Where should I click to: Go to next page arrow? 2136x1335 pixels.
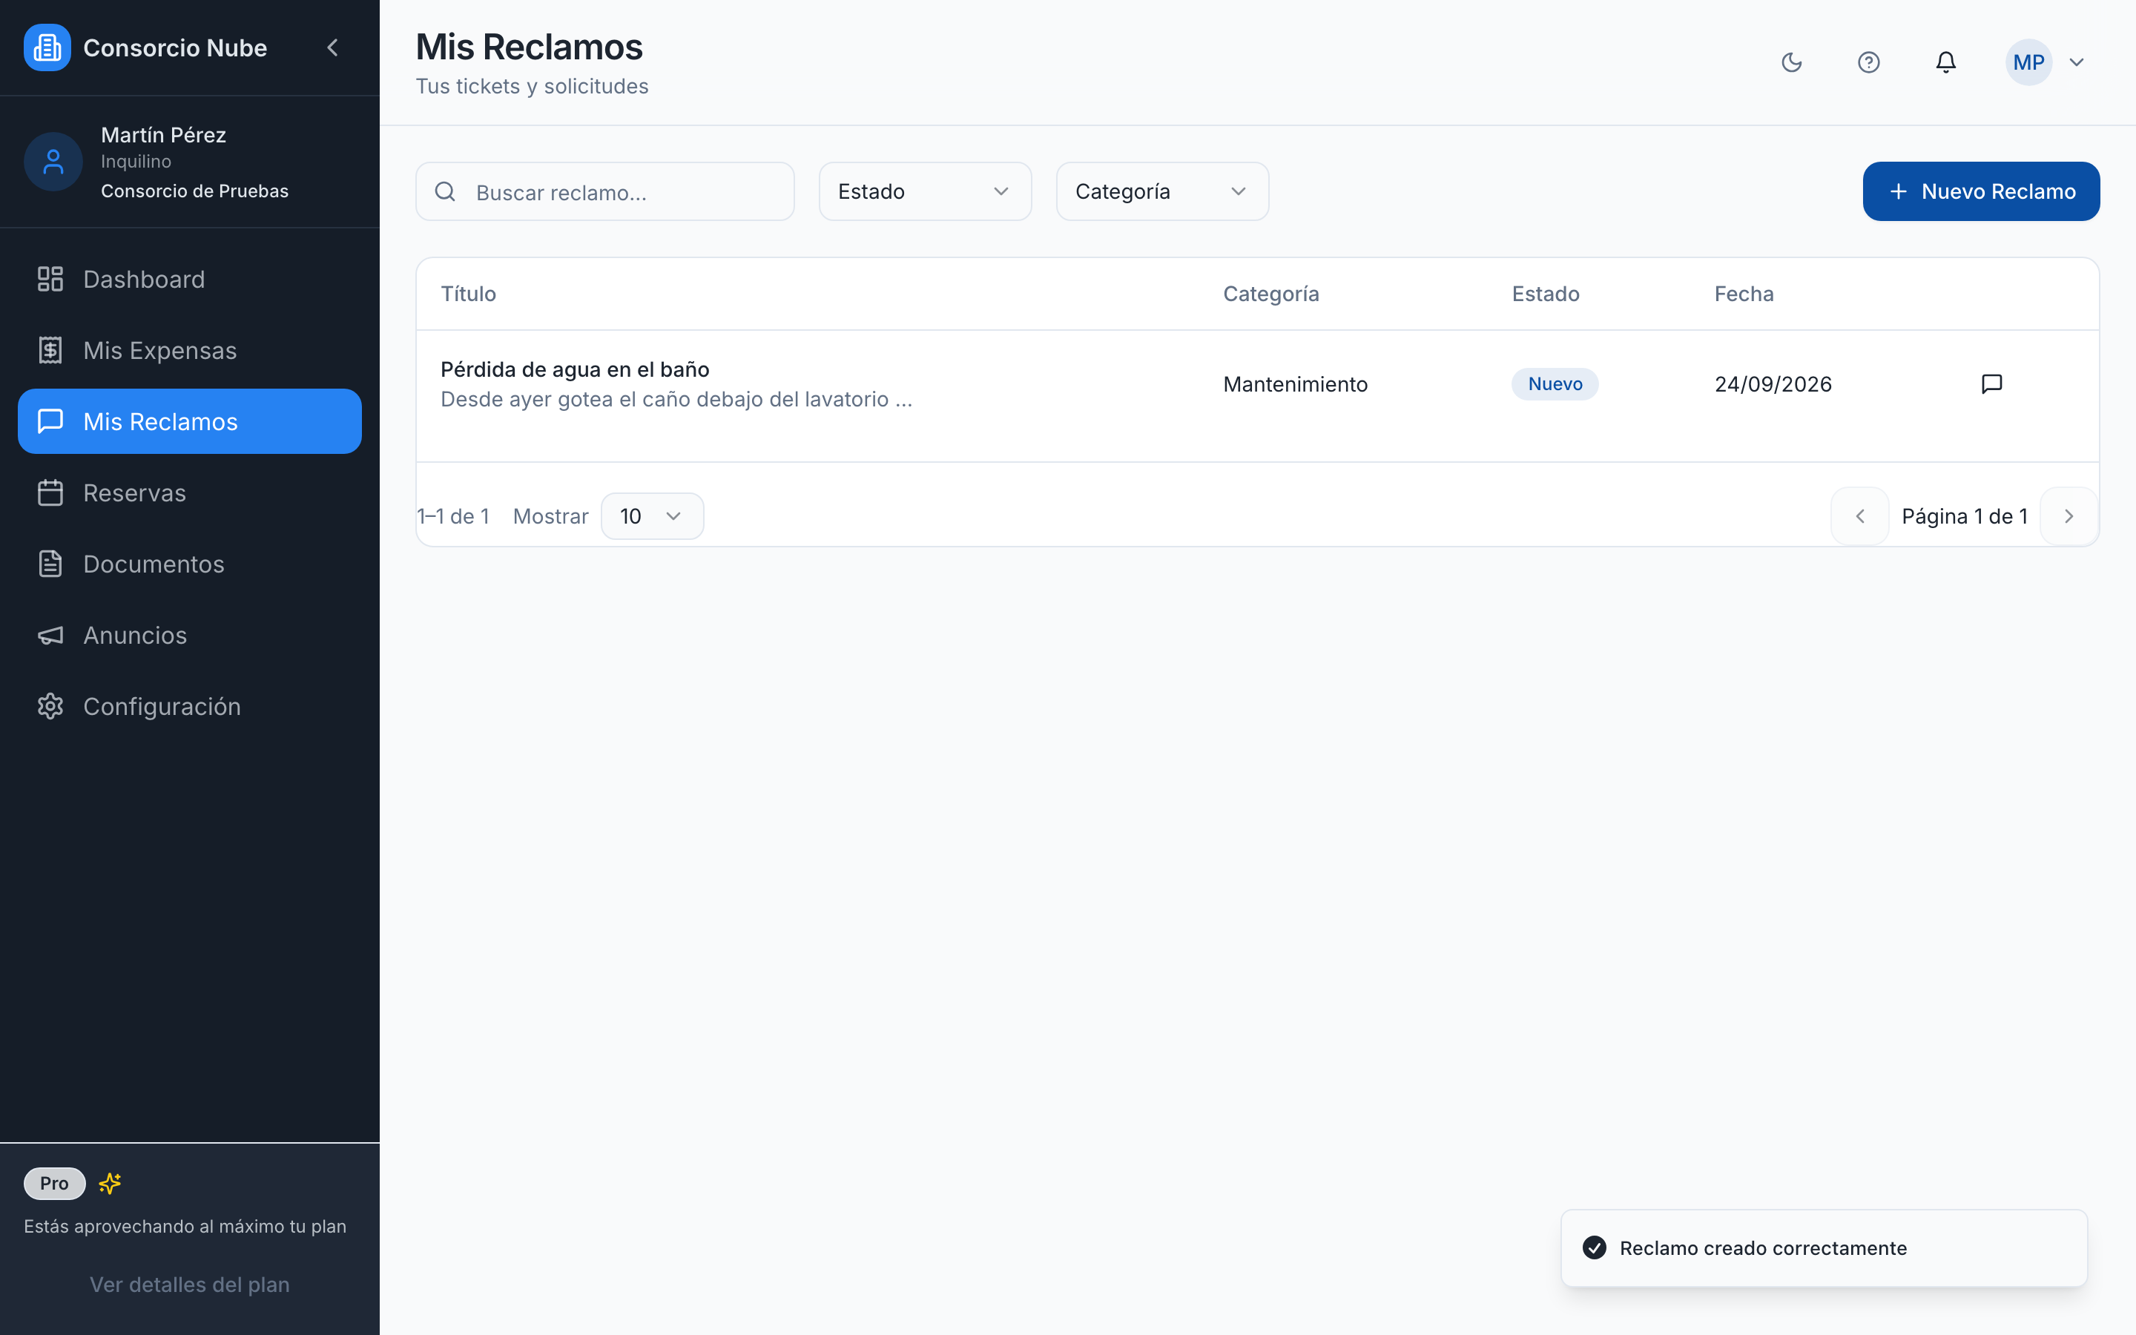(2069, 516)
